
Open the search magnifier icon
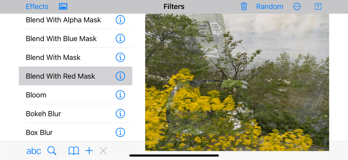(x=52, y=151)
